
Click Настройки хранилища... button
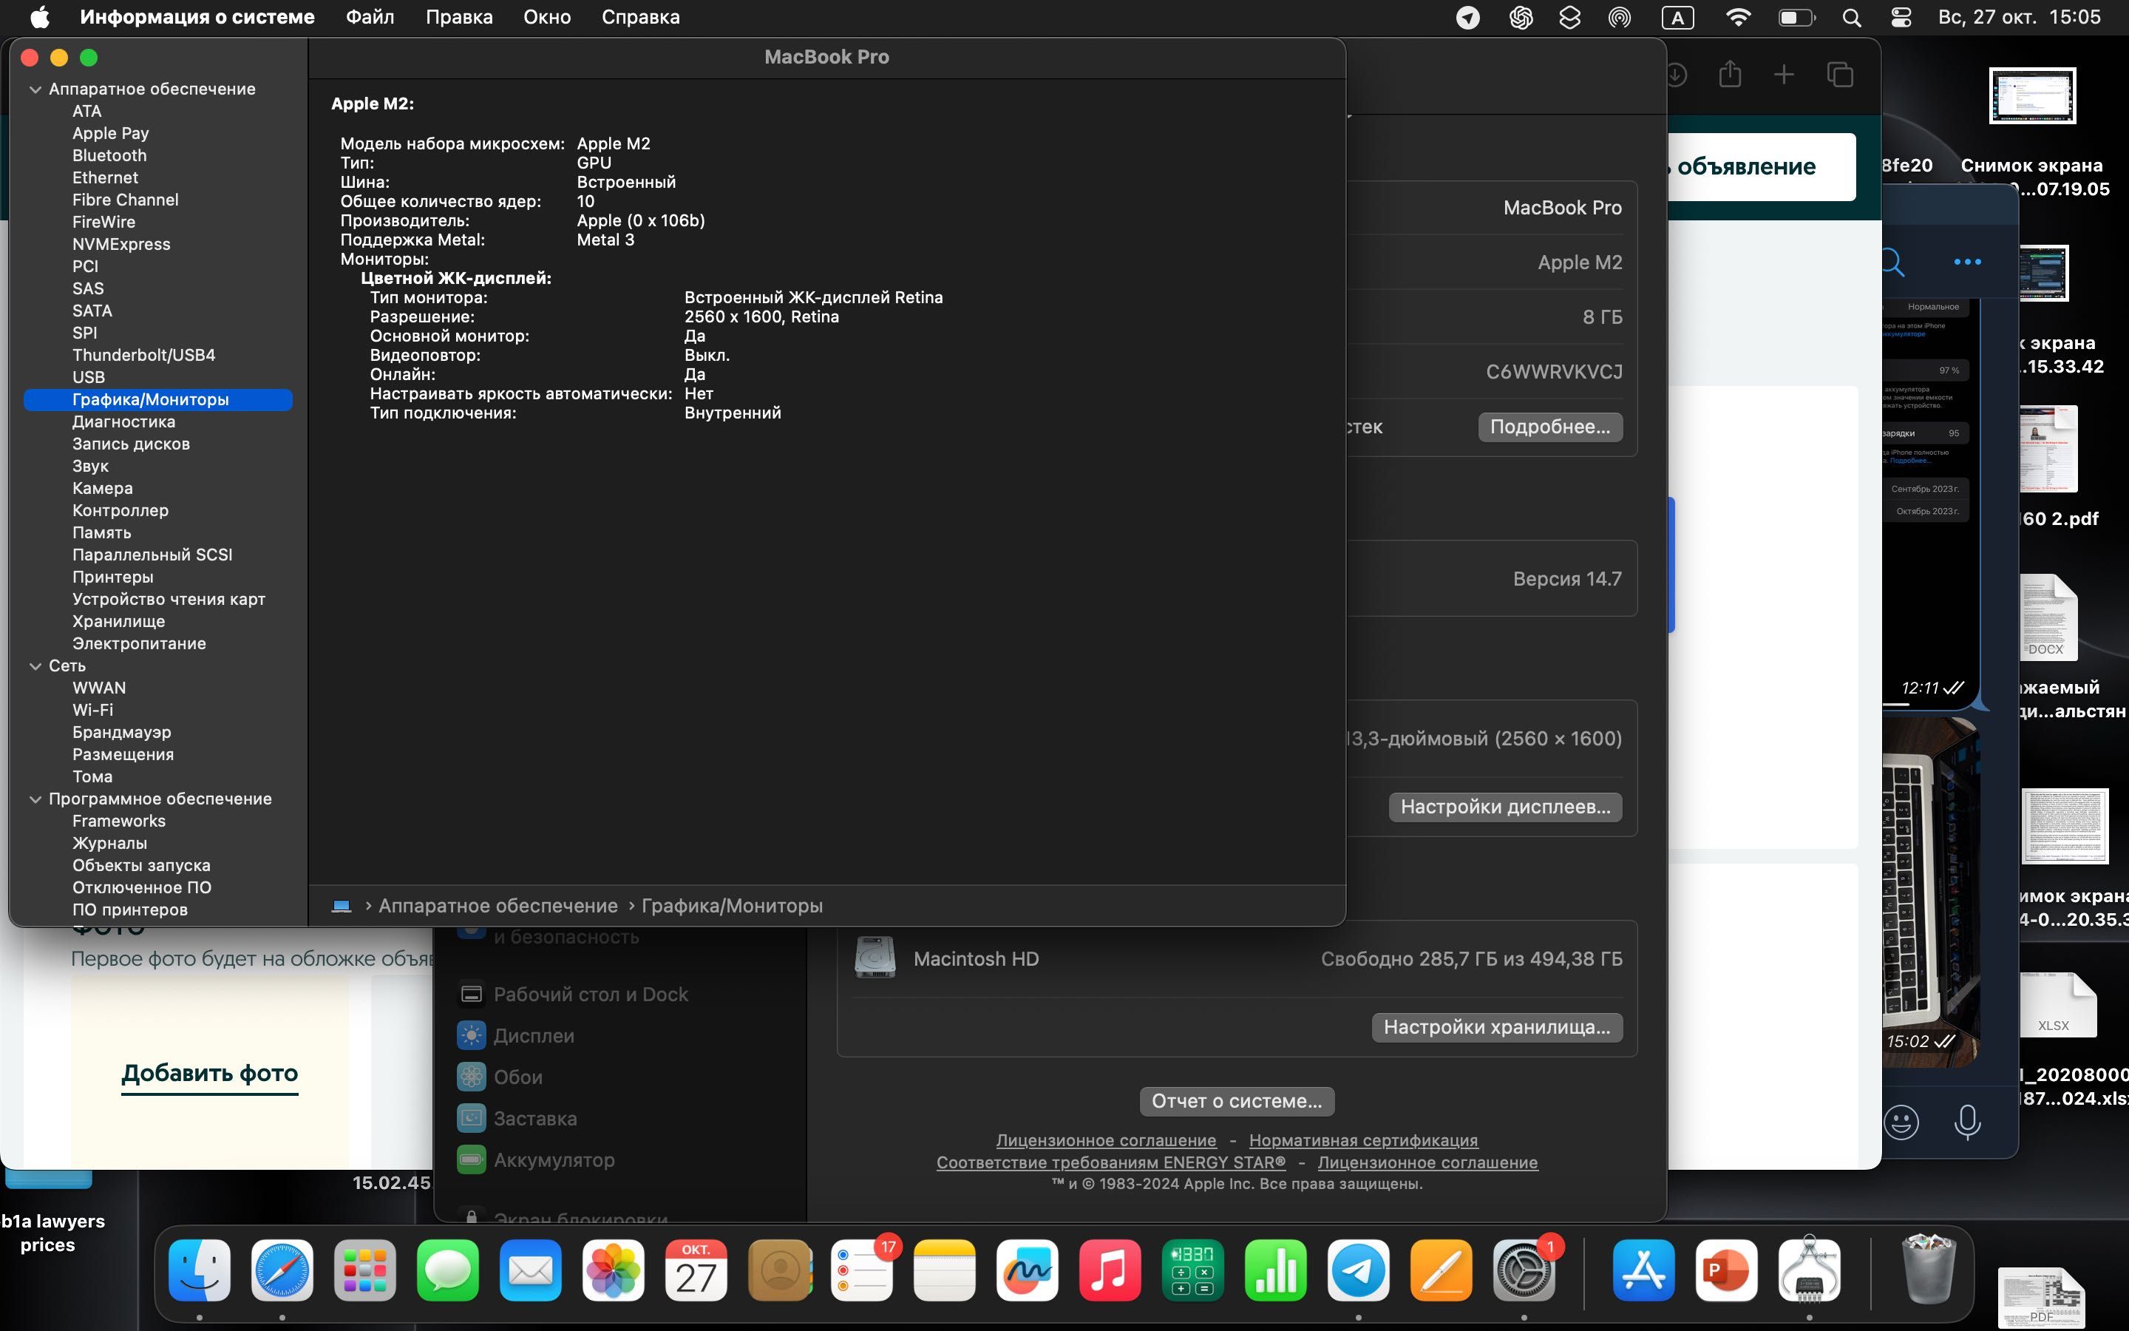[1496, 1027]
